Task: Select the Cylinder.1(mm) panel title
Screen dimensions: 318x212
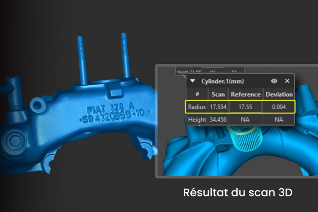Action: (223, 81)
